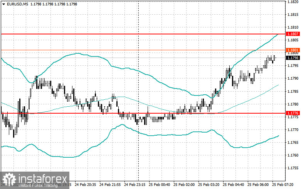Click the 25 Feb 07:20 time label

click(x=283, y=185)
